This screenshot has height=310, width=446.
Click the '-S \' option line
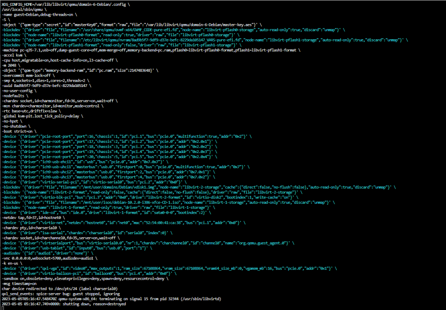coord(6,20)
